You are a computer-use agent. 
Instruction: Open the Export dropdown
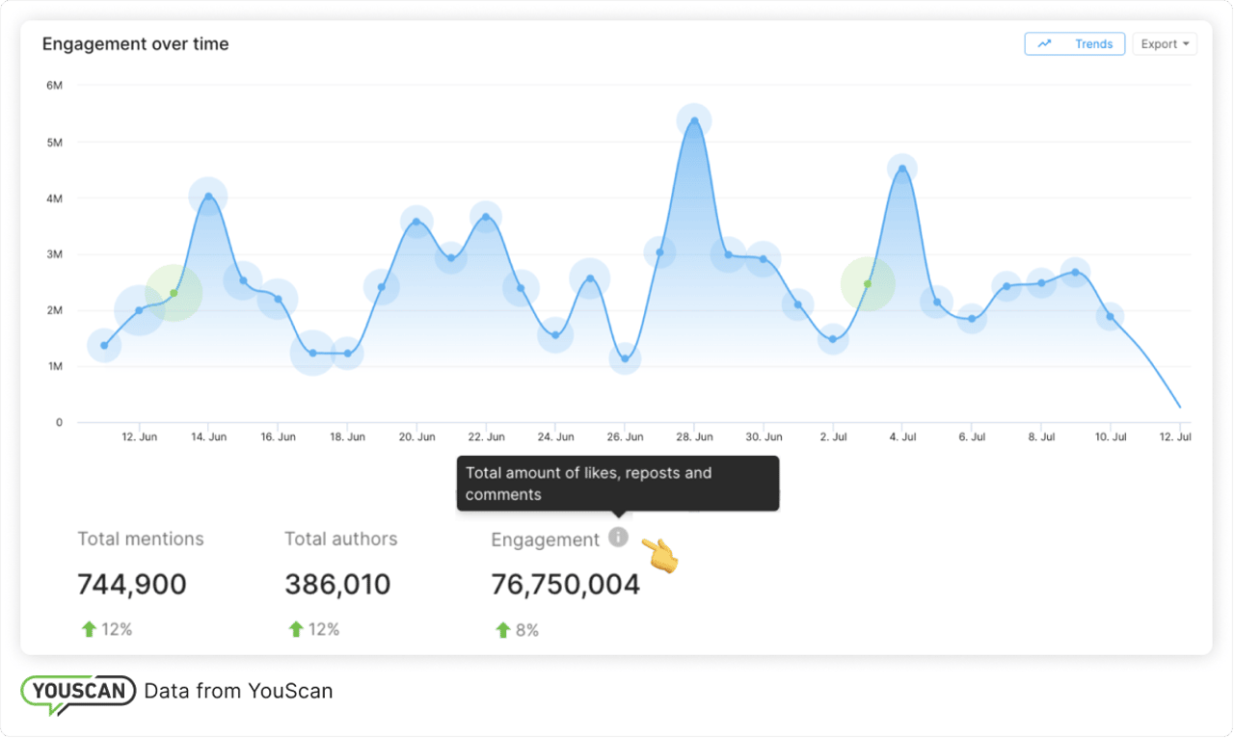[1165, 43]
